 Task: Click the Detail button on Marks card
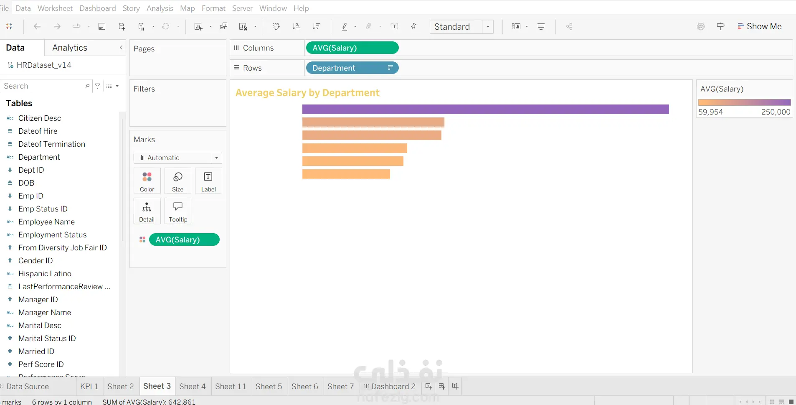pyautogui.click(x=147, y=211)
